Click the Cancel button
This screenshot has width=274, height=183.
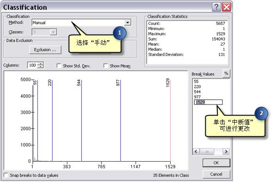point(216,174)
